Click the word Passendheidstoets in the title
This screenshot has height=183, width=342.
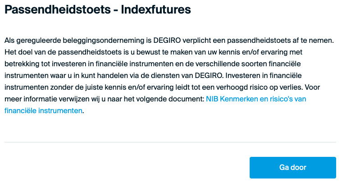coord(58,9)
